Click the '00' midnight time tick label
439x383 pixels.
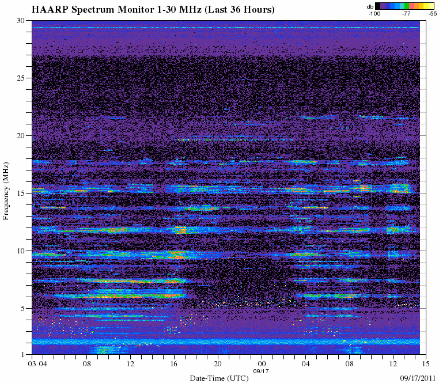[262, 363]
